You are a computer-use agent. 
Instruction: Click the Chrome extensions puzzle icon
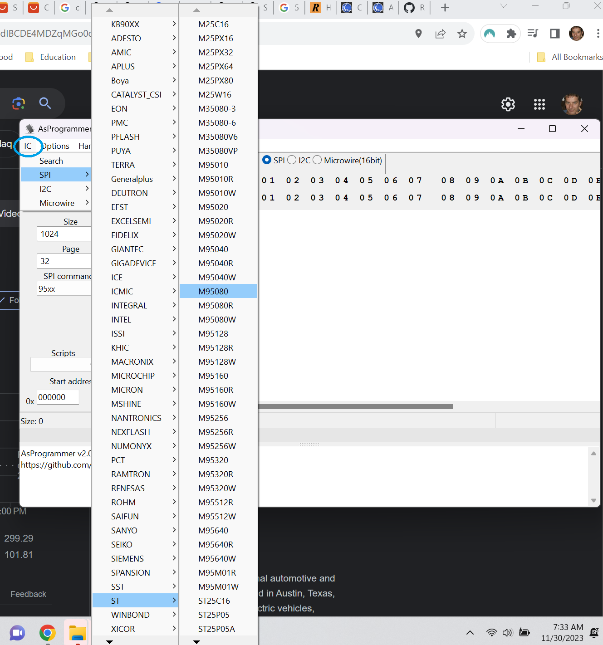pyautogui.click(x=511, y=34)
